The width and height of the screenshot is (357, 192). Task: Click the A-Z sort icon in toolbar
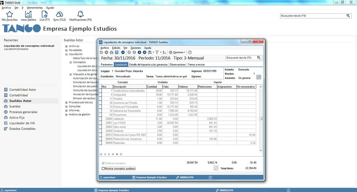[165, 52]
